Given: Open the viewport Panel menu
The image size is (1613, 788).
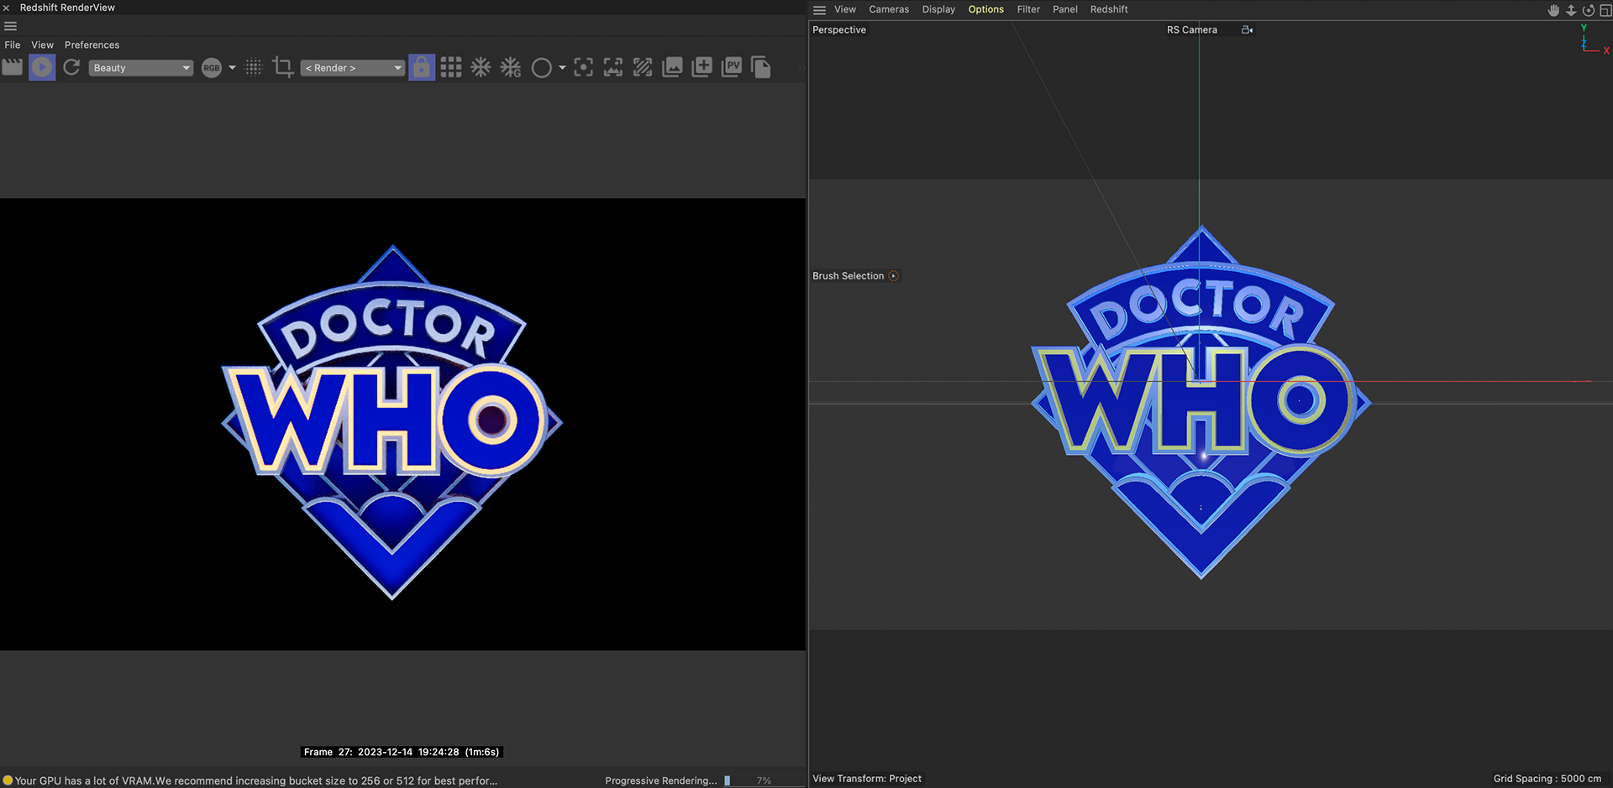Looking at the screenshot, I should pos(1065,9).
